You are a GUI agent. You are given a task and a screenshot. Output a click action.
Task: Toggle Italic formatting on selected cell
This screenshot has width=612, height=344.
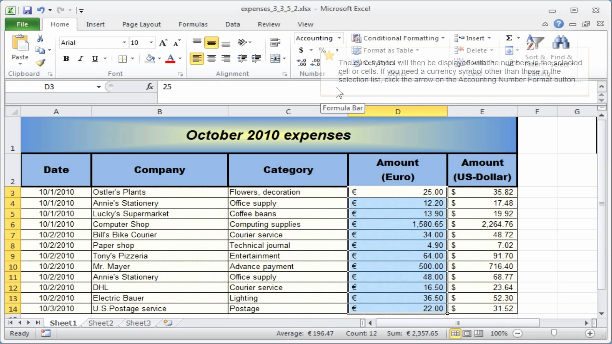80,58
